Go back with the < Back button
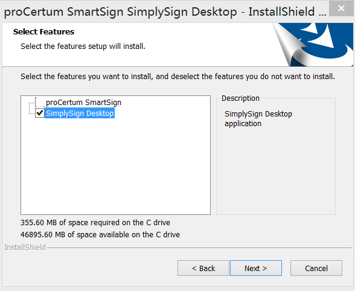Screen dimensions: 355x291 tap(203, 268)
